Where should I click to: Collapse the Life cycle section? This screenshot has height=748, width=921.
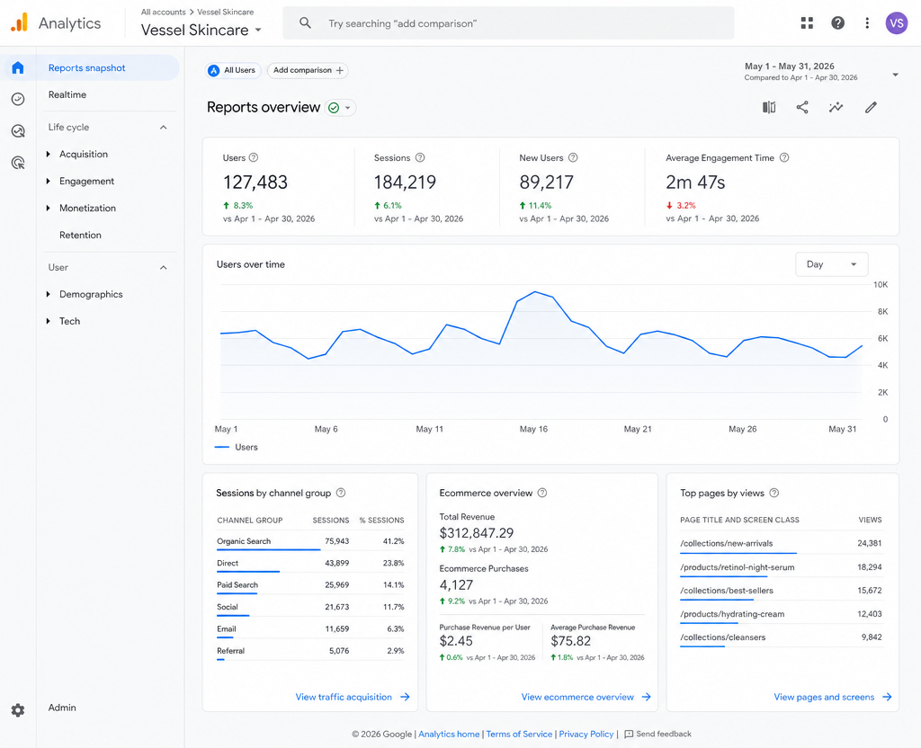pos(164,128)
